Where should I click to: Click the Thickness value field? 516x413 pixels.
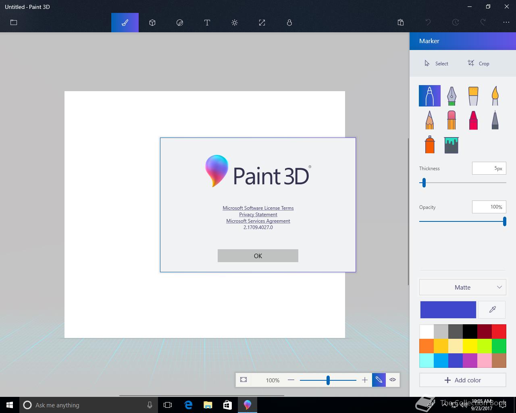click(x=489, y=168)
